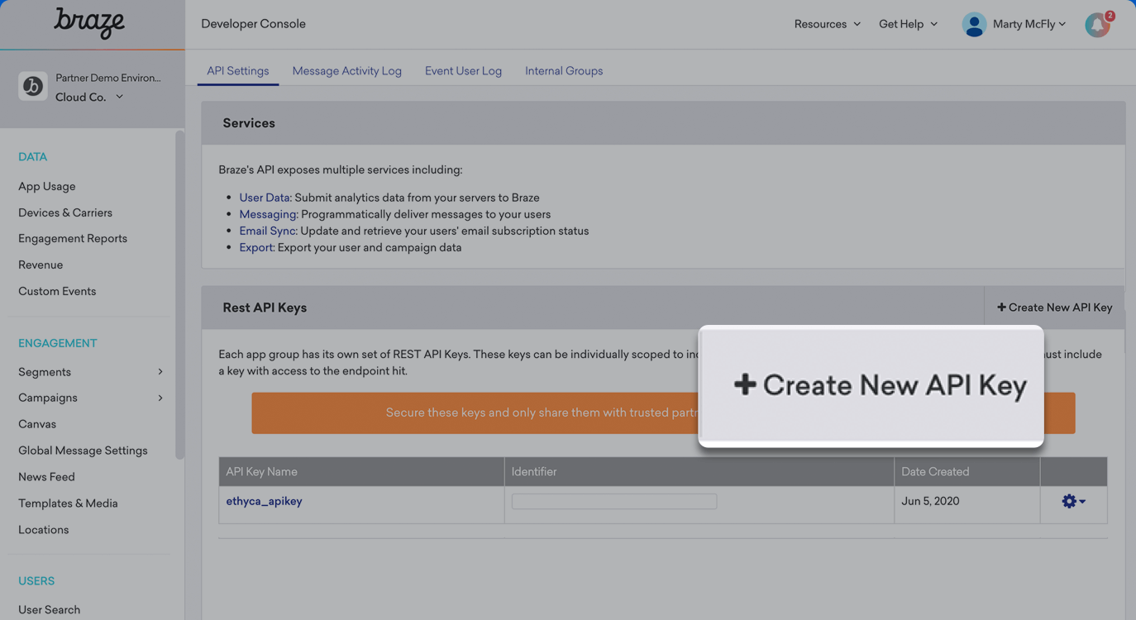Click the Date Created column header
Image resolution: width=1136 pixels, height=620 pixels.
coord(967,472)
